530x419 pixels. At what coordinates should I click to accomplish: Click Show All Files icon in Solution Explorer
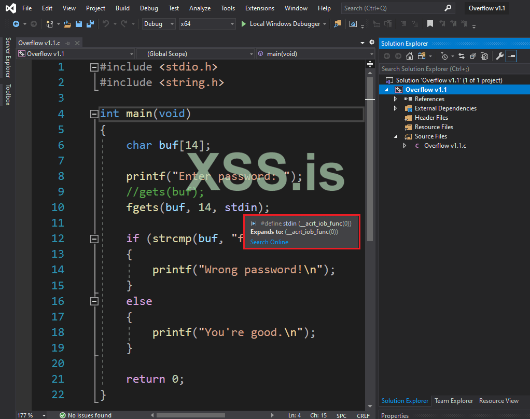point(484,56)
